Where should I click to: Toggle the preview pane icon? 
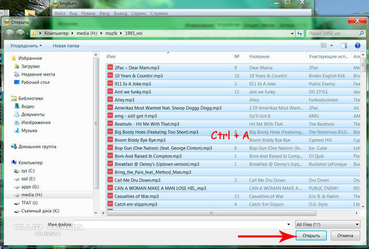345,45
